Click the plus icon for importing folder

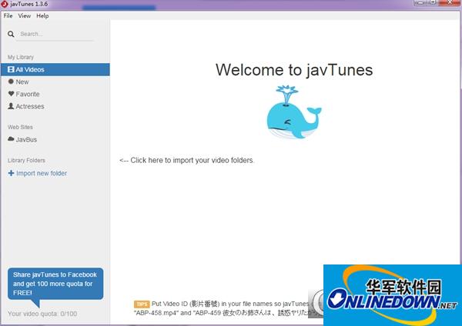click(x=11, y=173)
